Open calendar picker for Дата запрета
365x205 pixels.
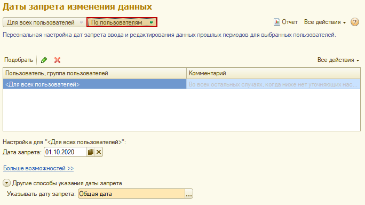click(91, 152)
